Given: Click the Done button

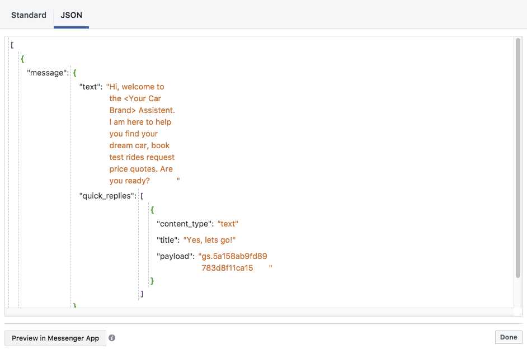Looking at the screenshot, I should [508, 337].
